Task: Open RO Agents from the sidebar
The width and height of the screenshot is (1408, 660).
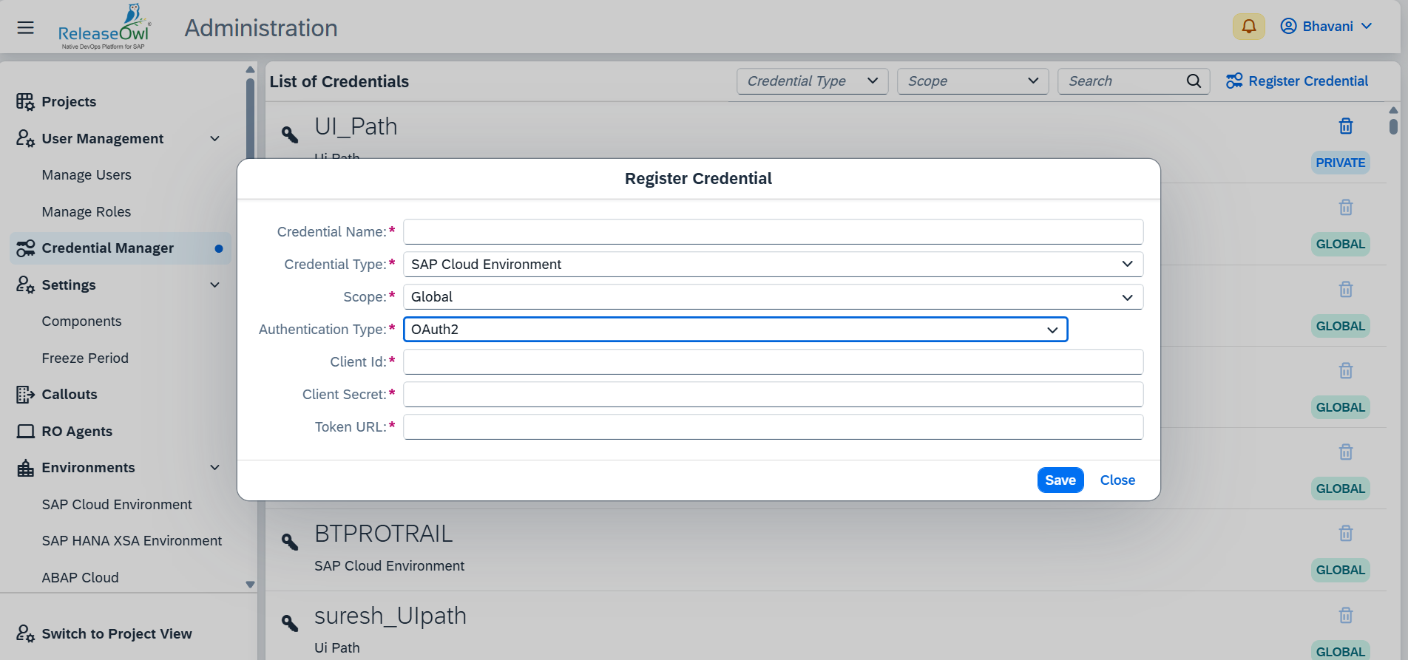Action: (77, 432)
